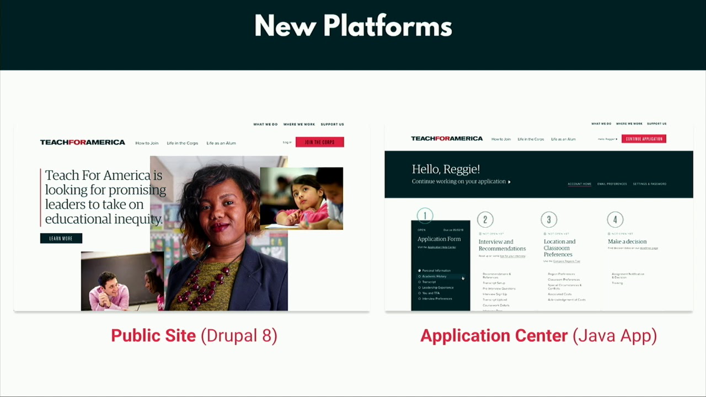Click the step 3 circle icon
Viewport: 706px width, 397px height.
pos(548,220)
